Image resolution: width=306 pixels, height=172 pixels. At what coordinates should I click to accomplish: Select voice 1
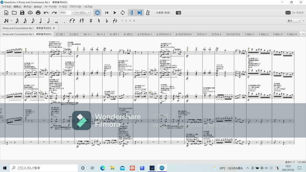[122, 21]
